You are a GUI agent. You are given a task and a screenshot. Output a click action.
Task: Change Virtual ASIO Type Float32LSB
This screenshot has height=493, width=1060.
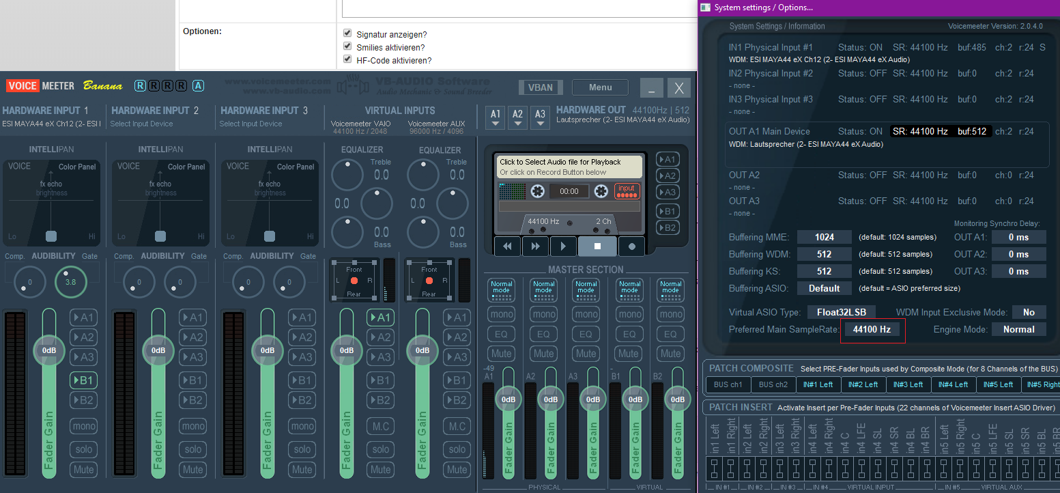point(841,312)
